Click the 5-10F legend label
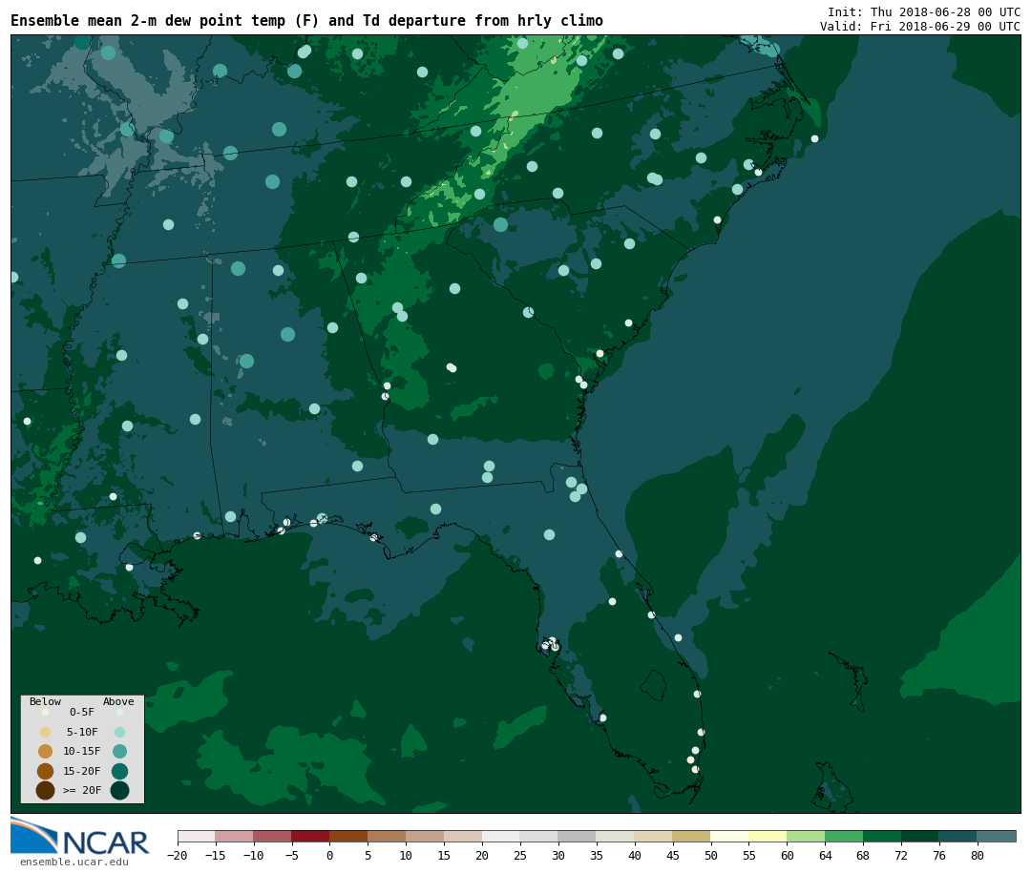 pyautogui.click(x=81, y=732)
